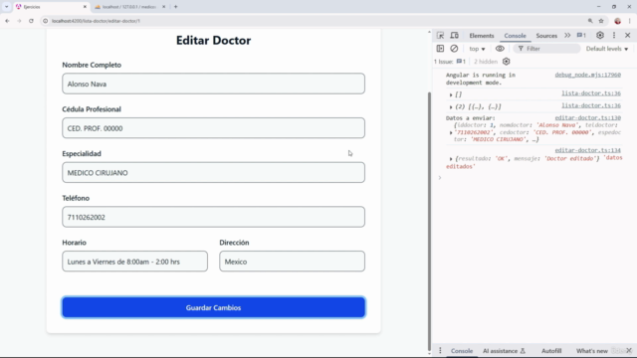Clear console with the circle-slash icon
Viewport: 637px width, 358px height.
point(454,49)
